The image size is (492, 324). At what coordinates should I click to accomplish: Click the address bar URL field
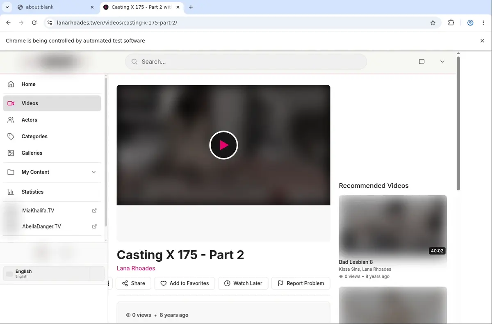click(242, 23)
